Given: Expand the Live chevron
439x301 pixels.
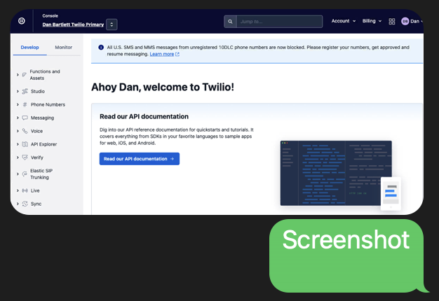Looking at the screenshot, I should 18,190.
